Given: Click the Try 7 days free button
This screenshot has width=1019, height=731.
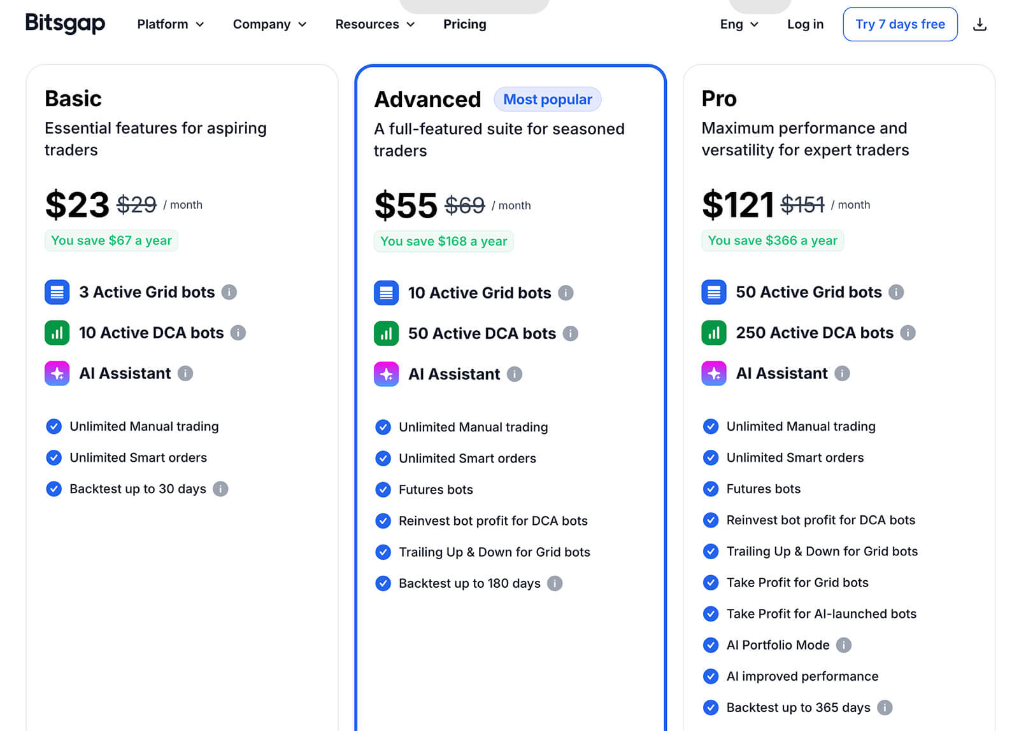Looking at the screenshot, I should (899, 24).
